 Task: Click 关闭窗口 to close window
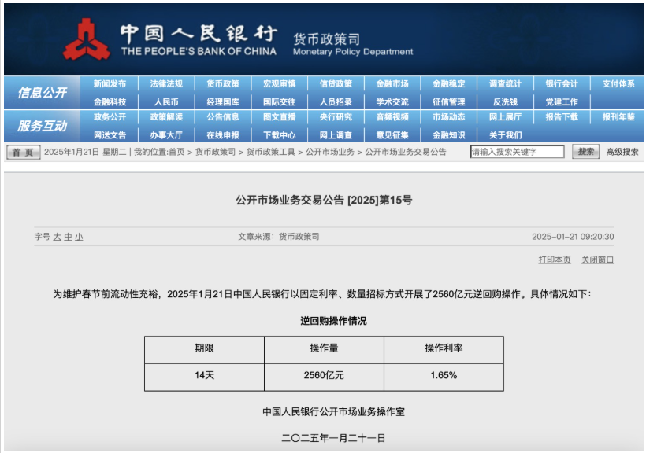597,260
